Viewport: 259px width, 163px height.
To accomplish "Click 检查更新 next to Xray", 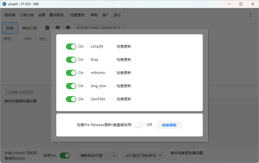I will [124, 60].
